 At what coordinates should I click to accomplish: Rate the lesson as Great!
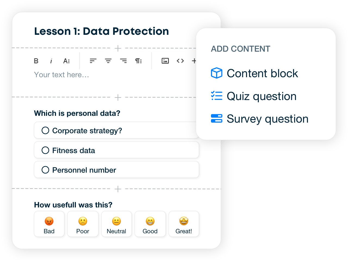pos(184,224)
